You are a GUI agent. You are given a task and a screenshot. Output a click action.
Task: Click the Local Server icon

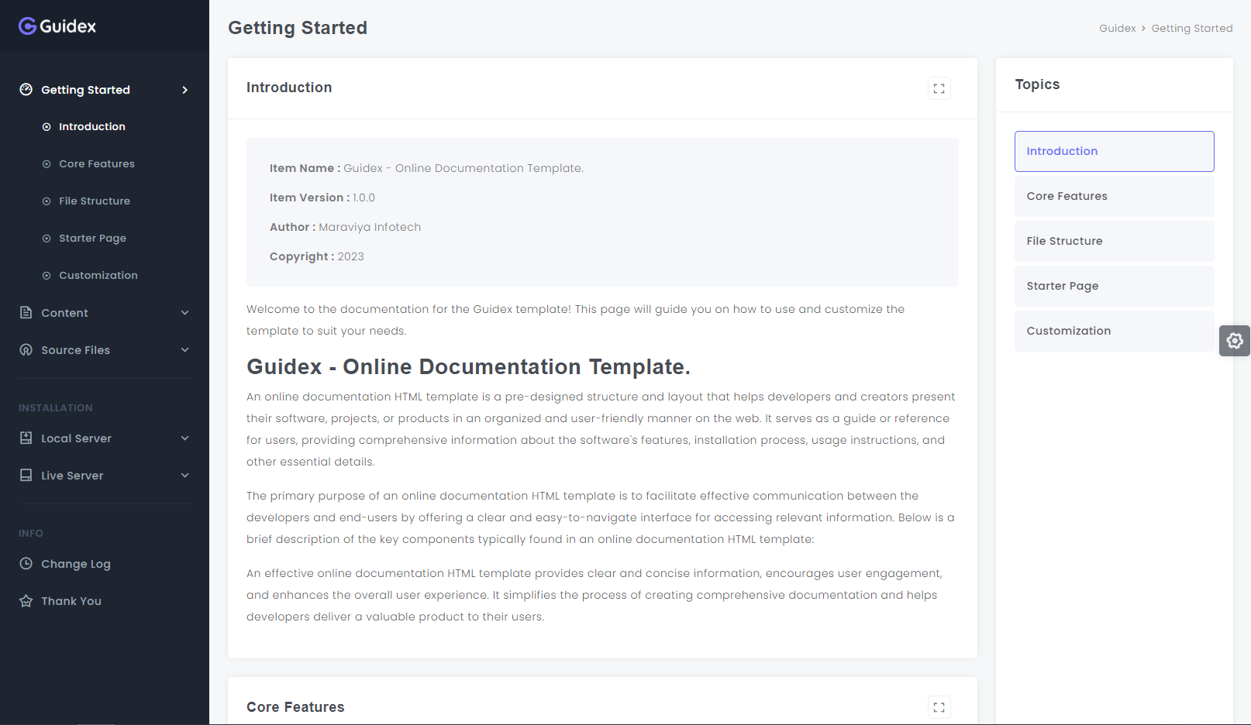click(26, 438)
